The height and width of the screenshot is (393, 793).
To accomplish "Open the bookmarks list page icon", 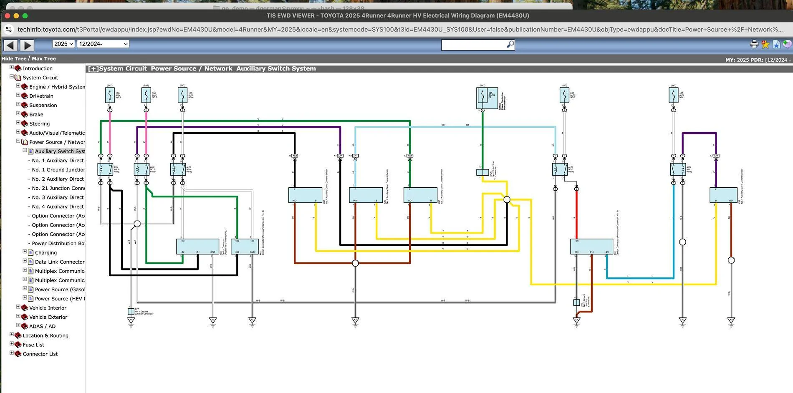I will tap(776, 44).
